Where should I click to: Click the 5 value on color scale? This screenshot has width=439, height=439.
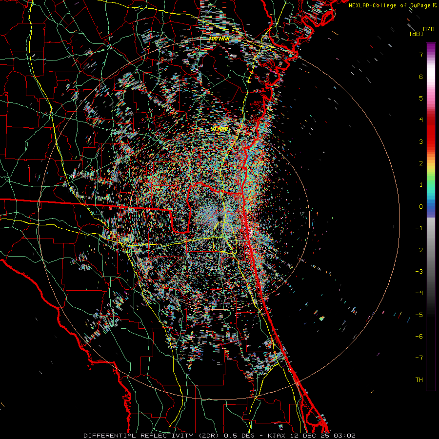(x=421, y=98)
